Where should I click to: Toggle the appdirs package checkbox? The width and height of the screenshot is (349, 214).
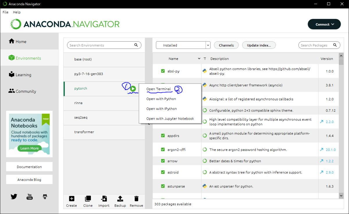(x=163, y=136)
